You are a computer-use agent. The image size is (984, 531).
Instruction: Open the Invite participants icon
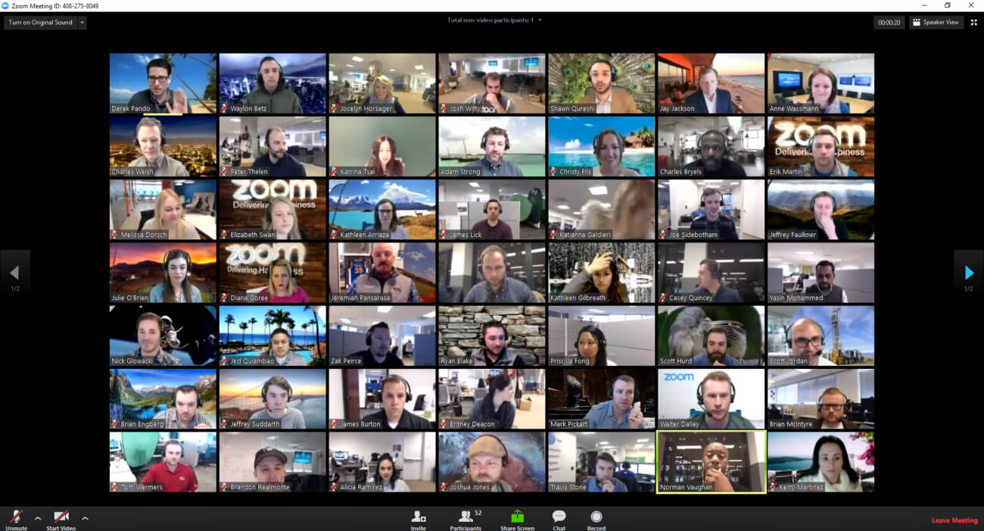point(418,517)
